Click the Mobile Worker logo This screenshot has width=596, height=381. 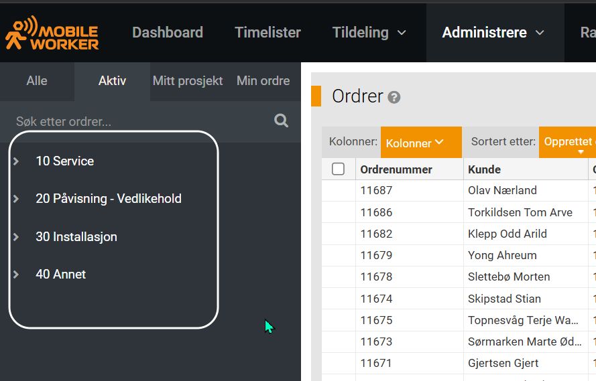pyautogui.click(x=52, y=33)
